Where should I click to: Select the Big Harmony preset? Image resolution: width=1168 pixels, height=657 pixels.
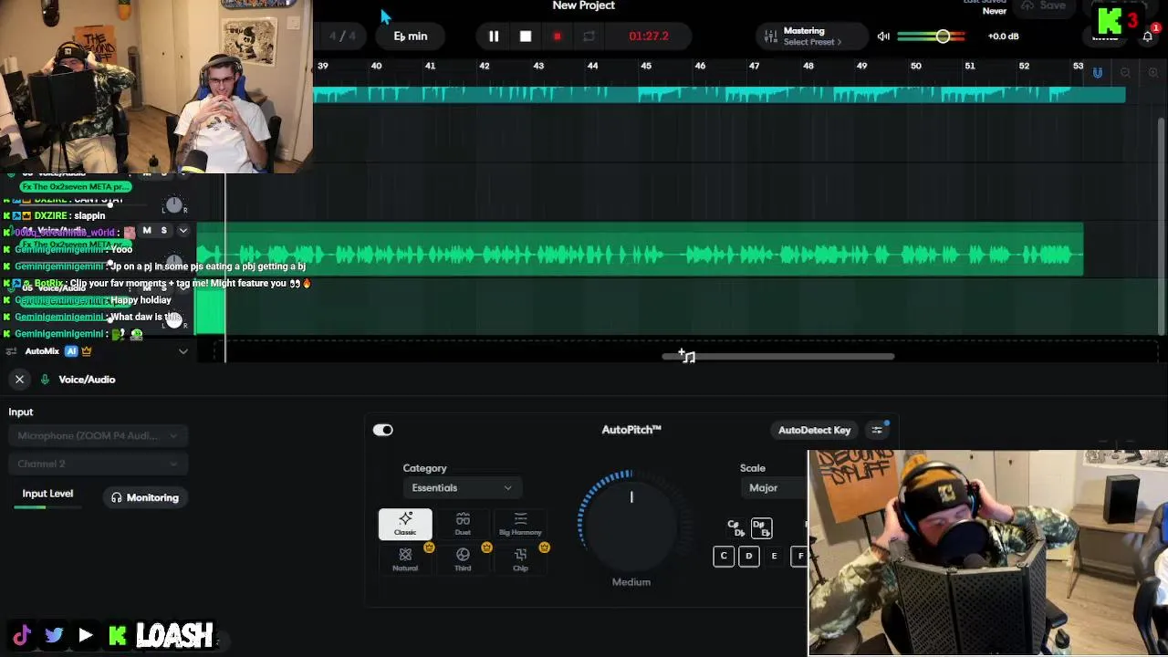click(x=520, y=525)
